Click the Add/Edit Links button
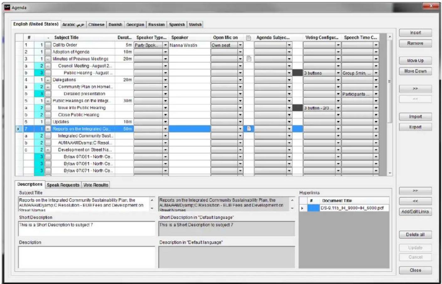Screen dimensions: 442x284 point(415,212)
